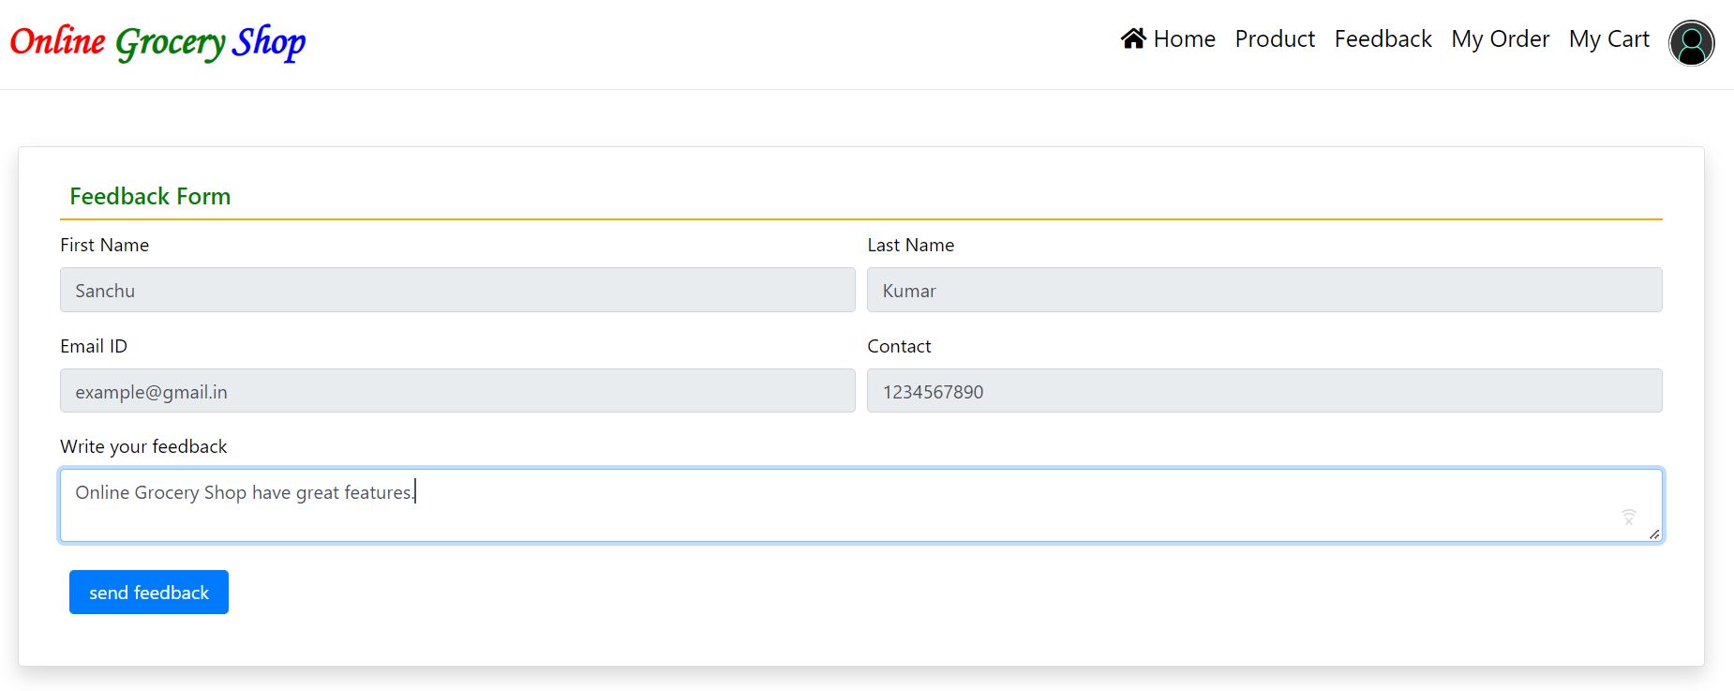Select the First Name field with Sanchu
1734x691 pixels.
point(457,290)
